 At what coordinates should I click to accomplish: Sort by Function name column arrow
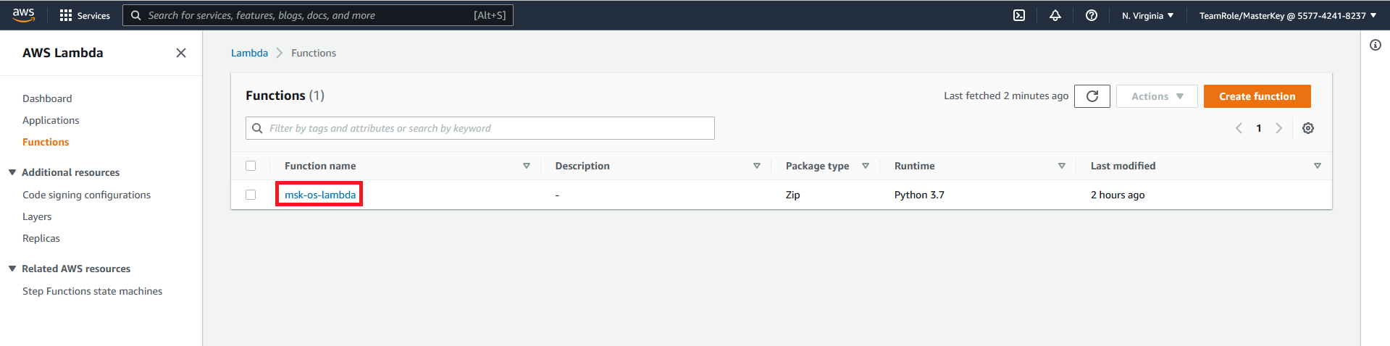coord(527,166)
